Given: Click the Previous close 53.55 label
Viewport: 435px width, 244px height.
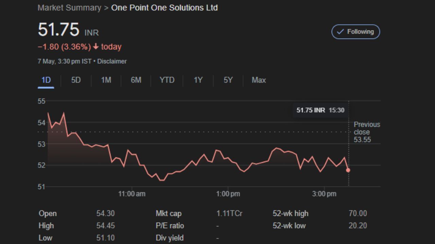Looking at the screenshot, I should click(367, 132).
